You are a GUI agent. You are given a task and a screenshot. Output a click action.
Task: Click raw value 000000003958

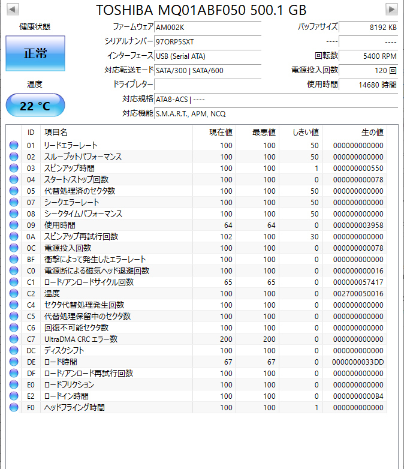point(358,226)
